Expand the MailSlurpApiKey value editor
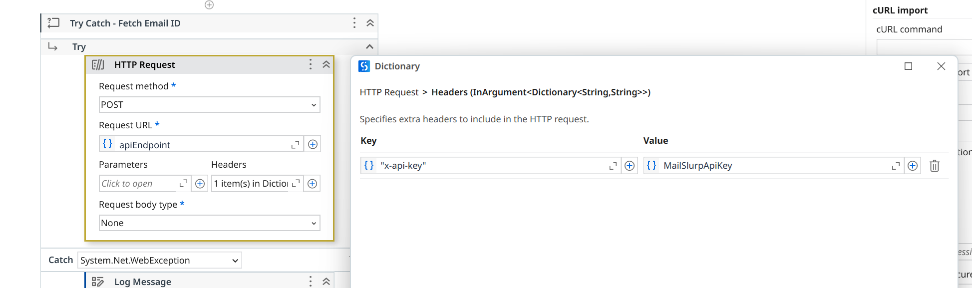This screenshot has height=288, width=972. (896, 166)
